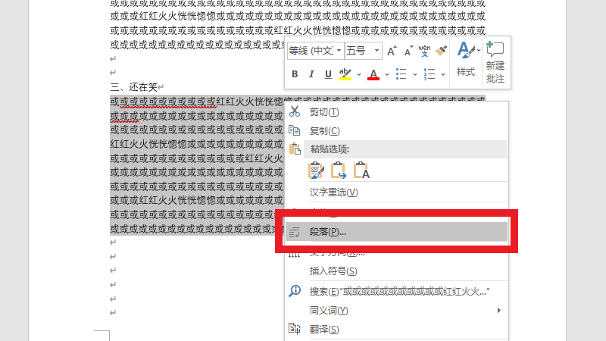The height and width of the screenshot is (341, 606).
Task: Paste using merge formatting icon
Action: click(x=339, y=170)
